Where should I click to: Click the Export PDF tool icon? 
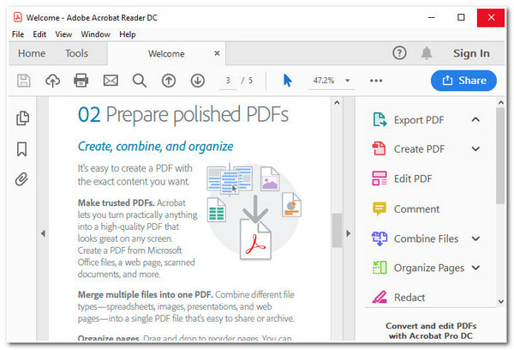click(x=380, y=119)
